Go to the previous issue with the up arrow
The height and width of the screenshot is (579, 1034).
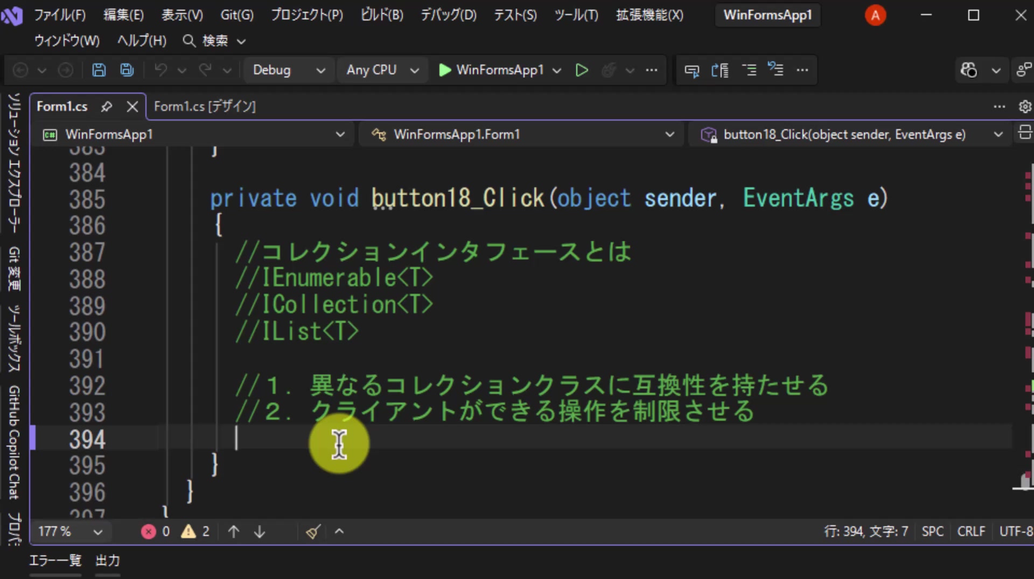(x=234, y=532)
